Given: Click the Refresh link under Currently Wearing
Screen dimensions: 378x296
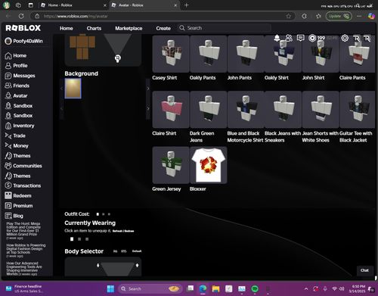Looking at the screenshot, I should pos(117,231).
